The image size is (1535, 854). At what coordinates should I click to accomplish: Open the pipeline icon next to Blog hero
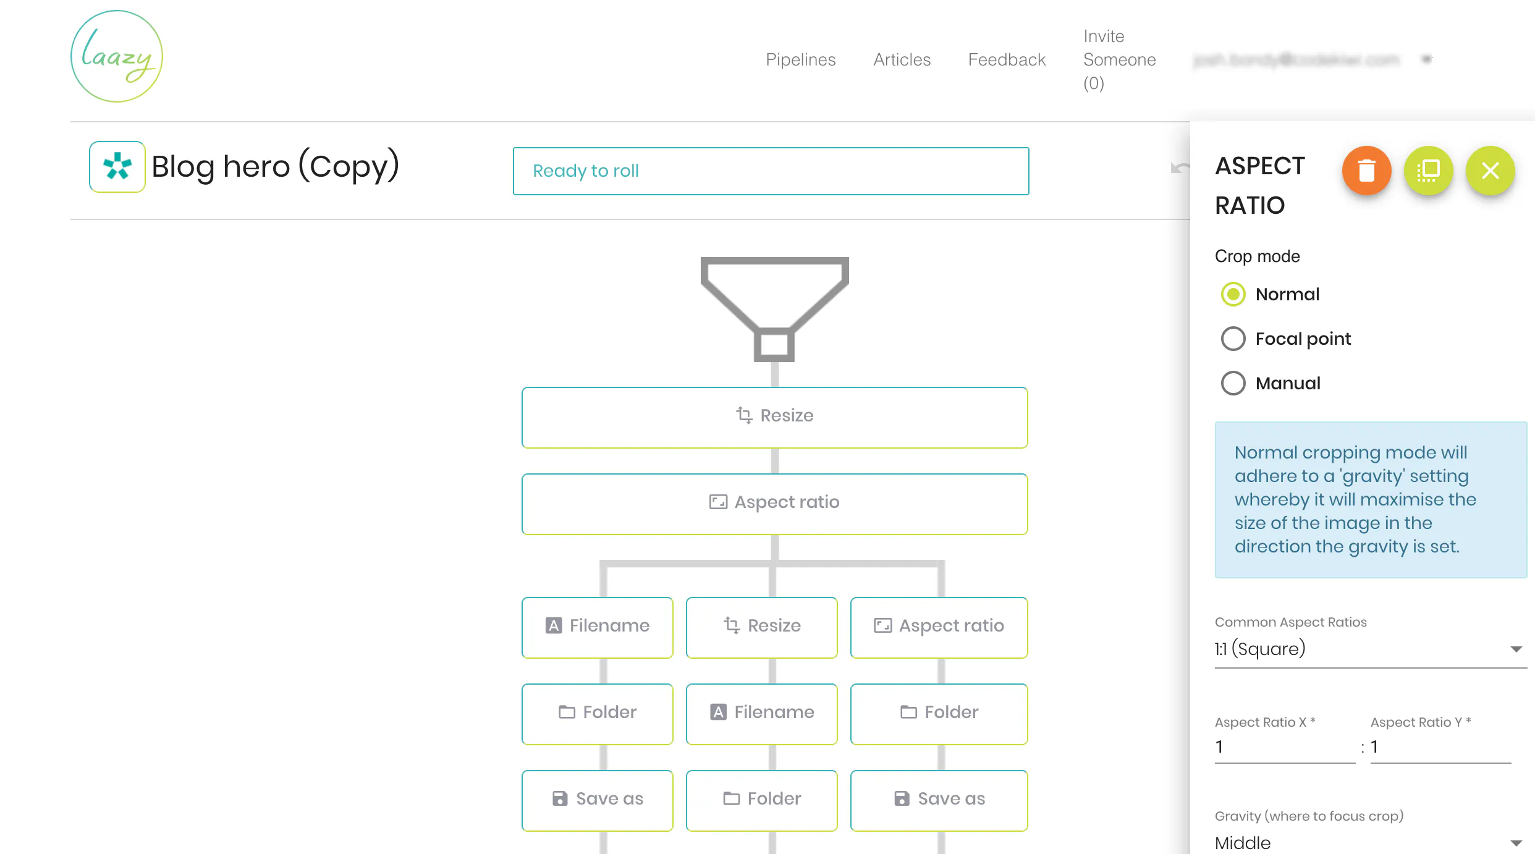tap(117, 167)
